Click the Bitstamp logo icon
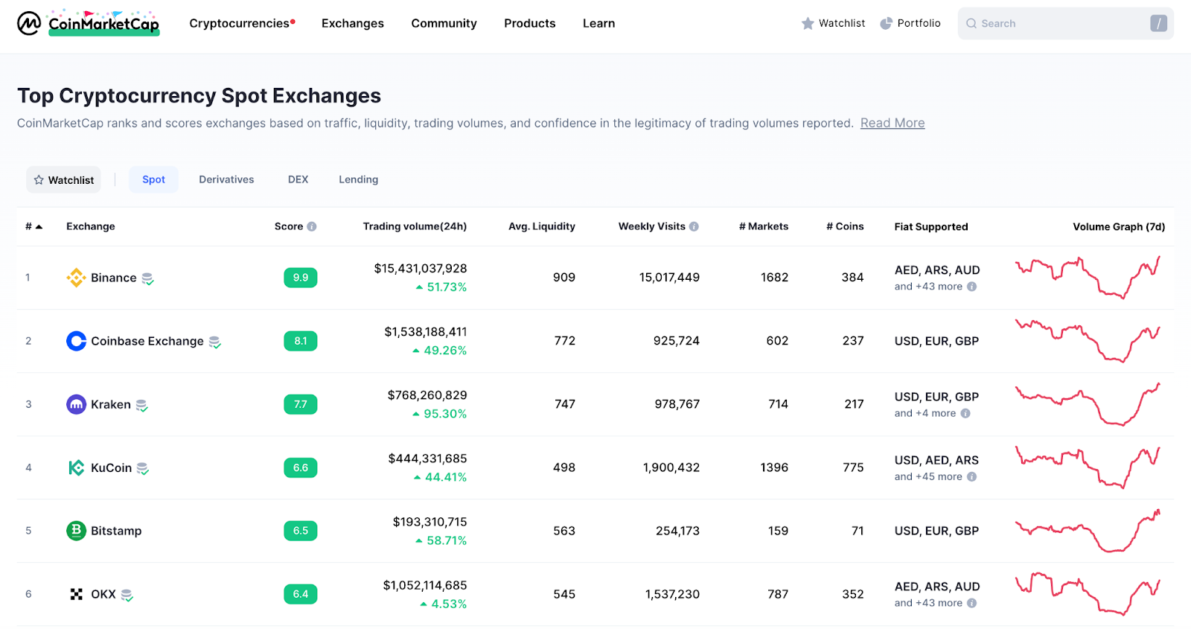Viewport: 1191px width, 629px height. (76, 531)
